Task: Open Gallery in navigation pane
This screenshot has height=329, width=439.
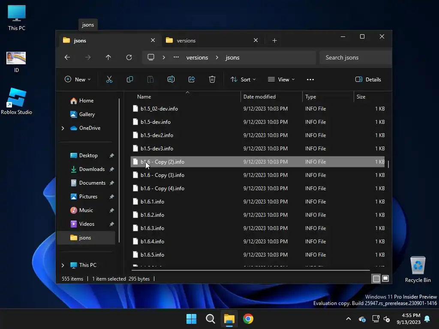Action: tap(87, 114)
